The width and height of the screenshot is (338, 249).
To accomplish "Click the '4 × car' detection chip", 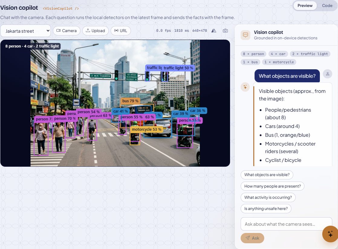I will point(278,54).
